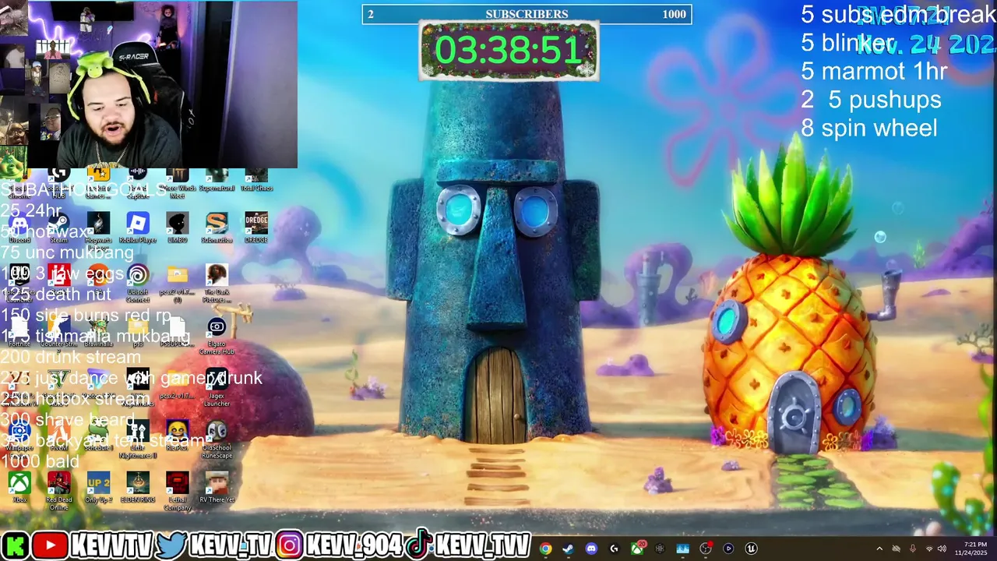Open the Xbox desktop shortcut

click(x=19, y=488)
